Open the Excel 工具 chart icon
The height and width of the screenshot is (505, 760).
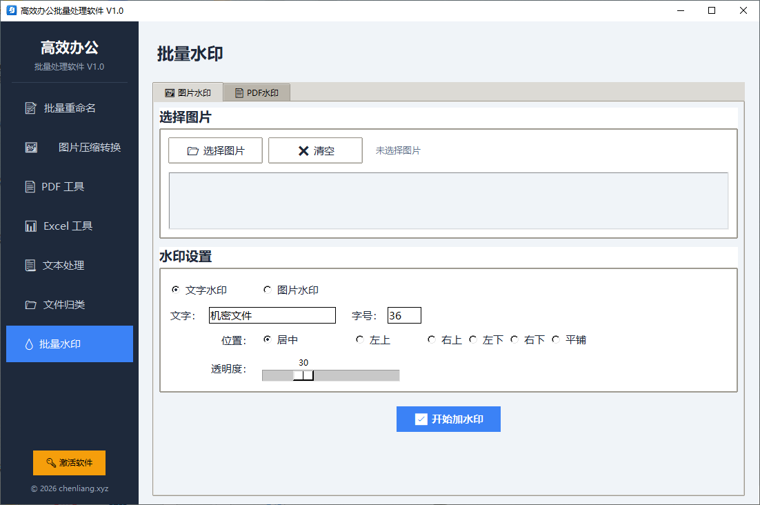point(30,226)
